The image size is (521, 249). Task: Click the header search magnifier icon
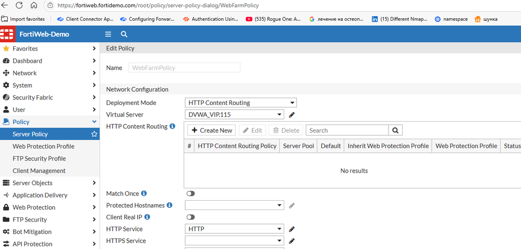pos(124,34)
